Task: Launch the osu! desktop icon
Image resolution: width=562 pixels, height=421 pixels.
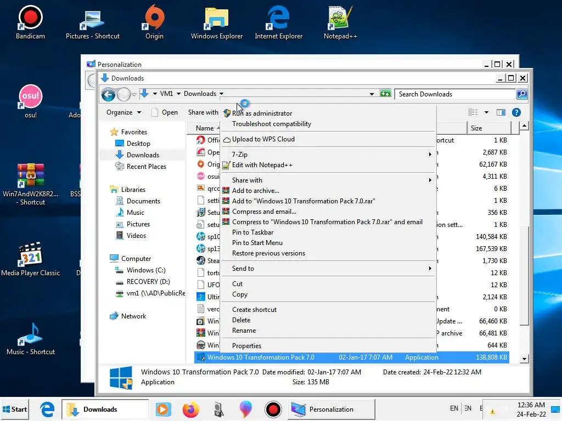Action: click(31, 101)
